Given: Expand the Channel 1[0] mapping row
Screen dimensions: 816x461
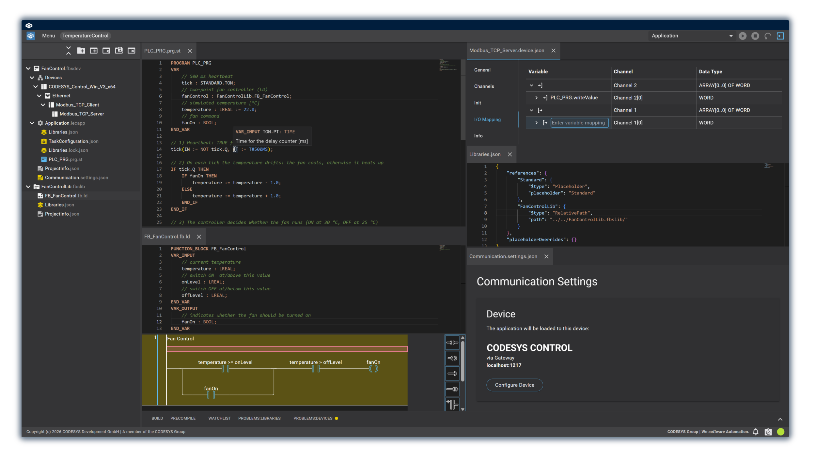Looking at the screenshot, I should (536, 123).
